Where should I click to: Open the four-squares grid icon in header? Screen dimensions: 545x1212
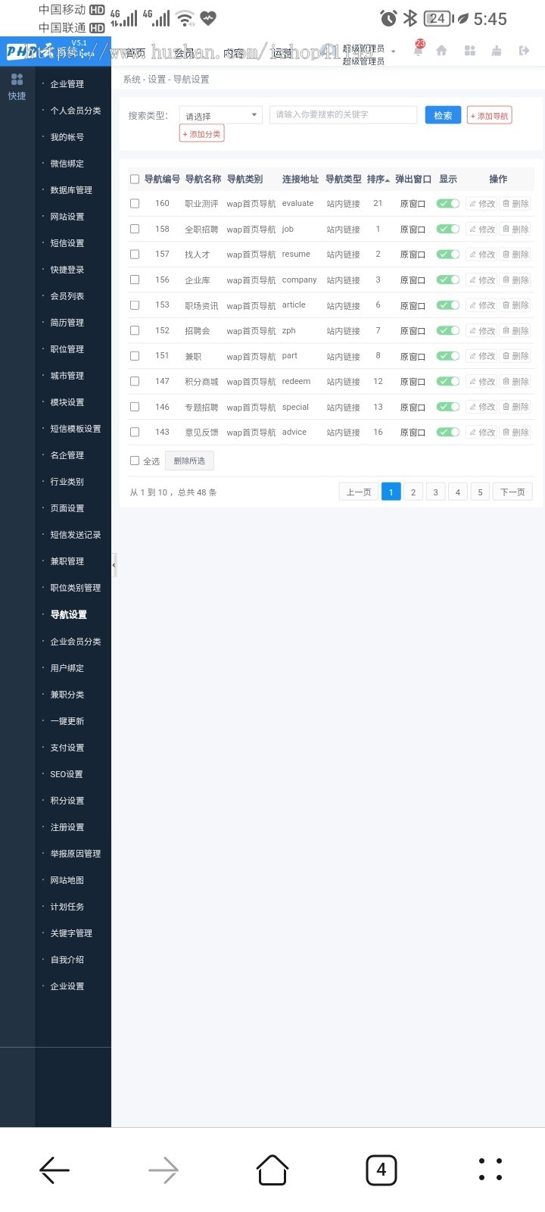pyautogui.click(x=469, y=51)
